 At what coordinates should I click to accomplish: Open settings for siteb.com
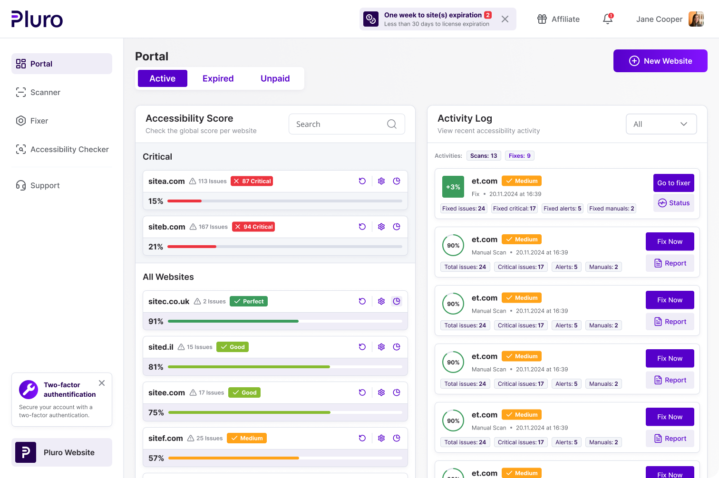pyautogui.click(x=381, y=227)
